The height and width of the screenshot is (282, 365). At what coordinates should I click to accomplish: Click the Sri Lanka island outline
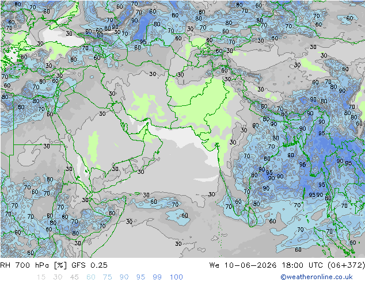coord(252,217)
